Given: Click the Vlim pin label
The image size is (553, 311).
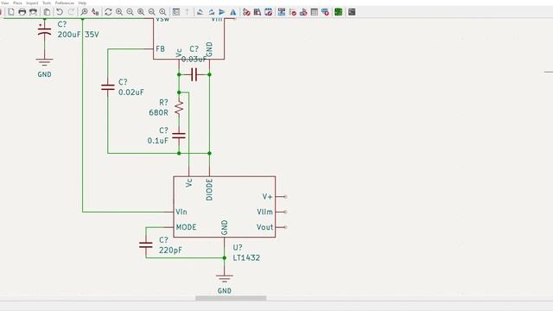Looking at the screenshot, I should click(x=264, y=212).
